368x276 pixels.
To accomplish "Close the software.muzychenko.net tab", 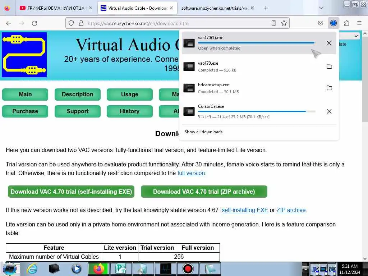I will pyautogui.click(x=252, y=8).
